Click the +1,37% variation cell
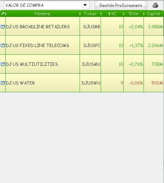The width and height of the screenshot is (164, 183). click(x=136, y=46)
